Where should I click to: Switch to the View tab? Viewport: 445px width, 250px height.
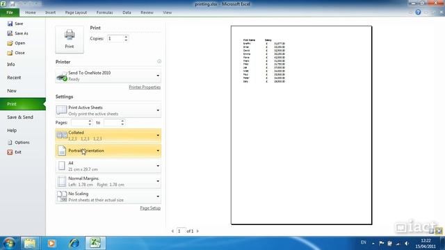click(167, 12)
